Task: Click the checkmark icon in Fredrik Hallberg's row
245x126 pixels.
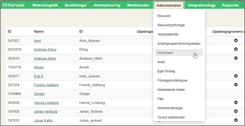Action: pyautogui.click(x=236, y=85)
